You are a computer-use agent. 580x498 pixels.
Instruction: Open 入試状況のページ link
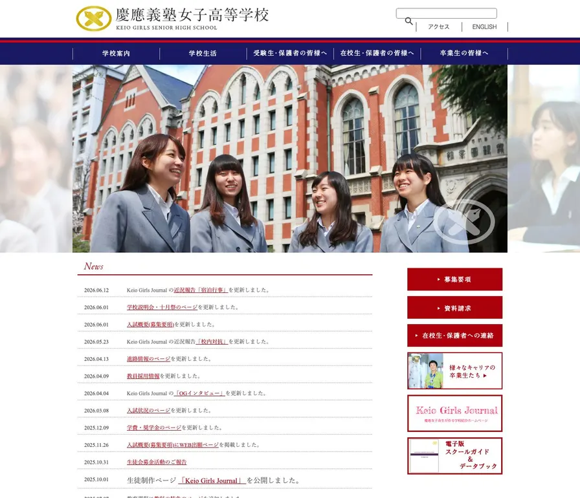148,411
